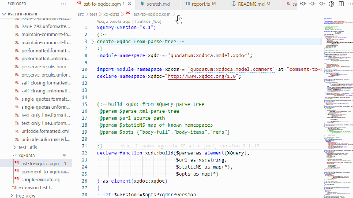Open file preserve-breaks.form...

[x=46, y=67]
